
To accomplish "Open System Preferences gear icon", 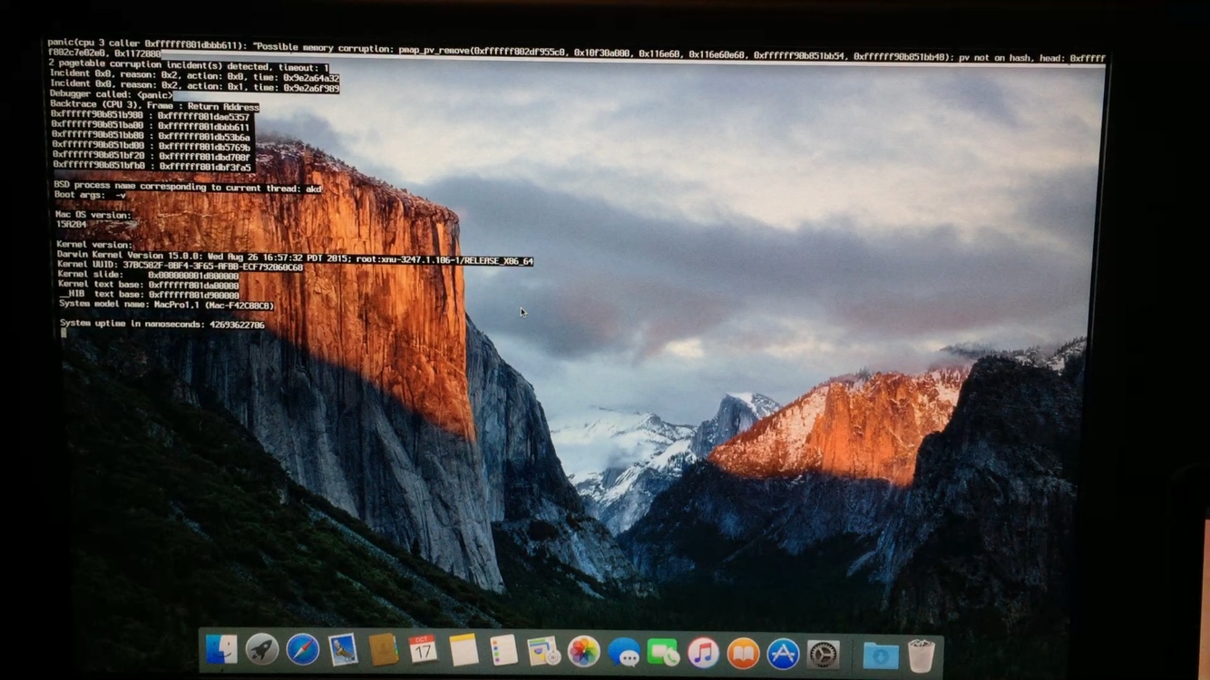I will (x=824, y=655).
